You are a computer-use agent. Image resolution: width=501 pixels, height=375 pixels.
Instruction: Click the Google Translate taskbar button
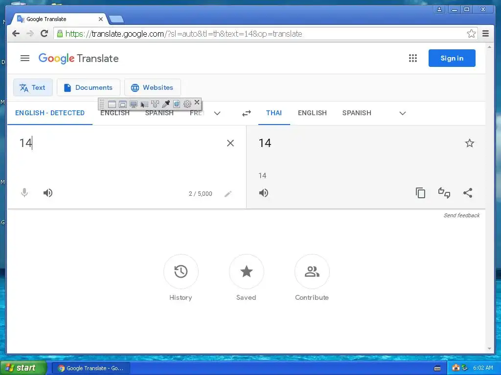[91, 368]
